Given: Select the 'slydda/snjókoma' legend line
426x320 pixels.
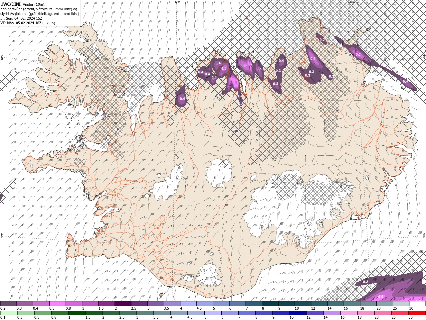Looking at the screenshot, I should click(x=40, y=14).
